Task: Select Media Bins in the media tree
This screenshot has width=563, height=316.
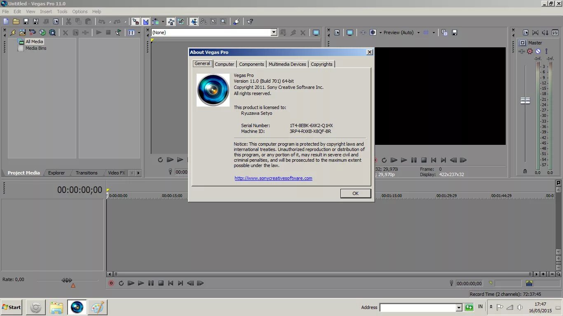Action: coord(36,48)
